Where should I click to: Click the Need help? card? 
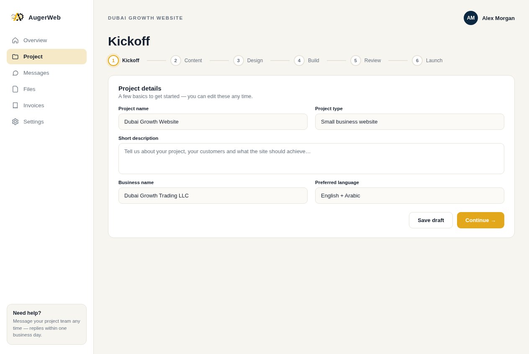[x=46, y=324]
